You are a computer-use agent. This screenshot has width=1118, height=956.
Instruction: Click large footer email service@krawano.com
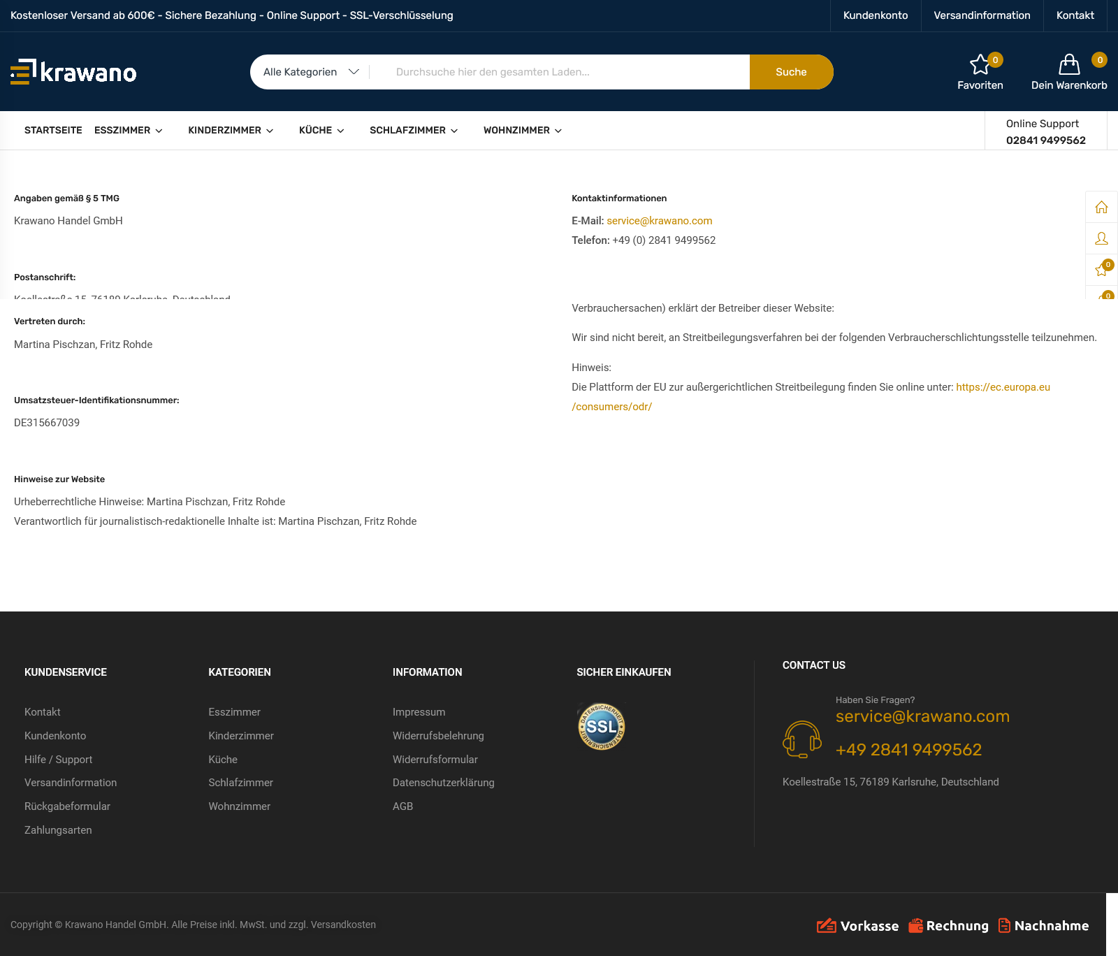[x=922, y=716]
